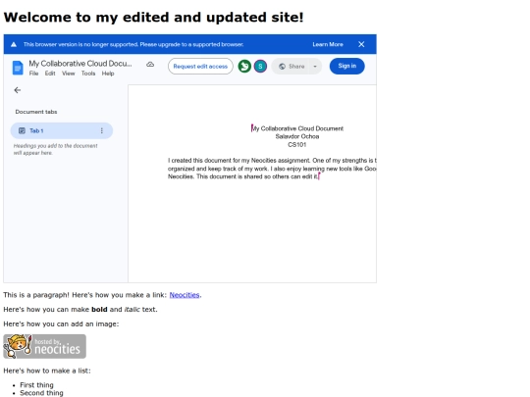Click the Second thing list item
The width and height of the screenshot is (530, 397).
[x=41, y=393]
